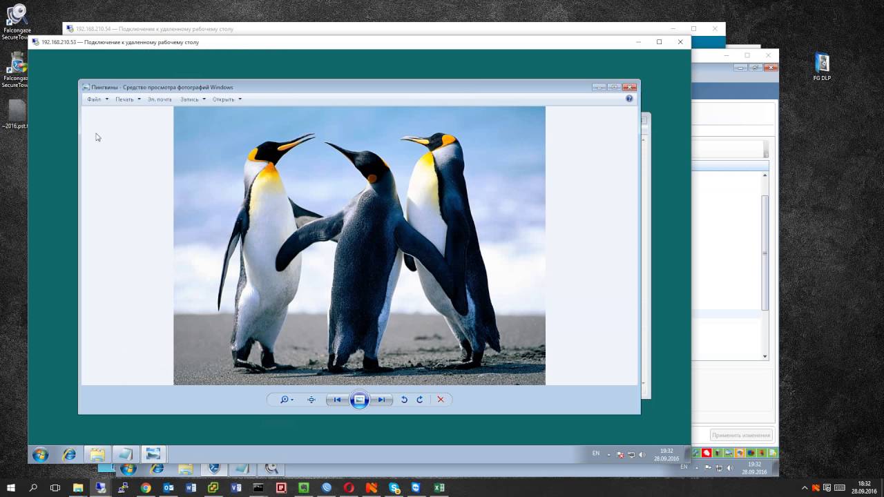Viewport: 884px width, 497px height.
Task: Go to the next photo
Action: click(x=381, y=400)
